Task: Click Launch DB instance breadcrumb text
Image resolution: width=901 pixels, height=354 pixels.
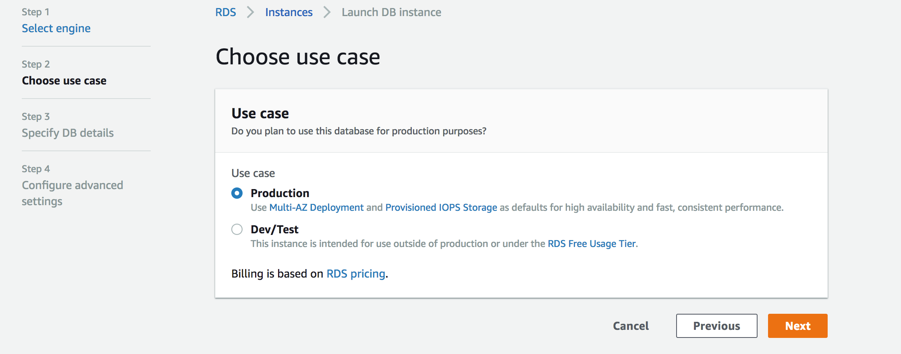Action: pos(391,12)
